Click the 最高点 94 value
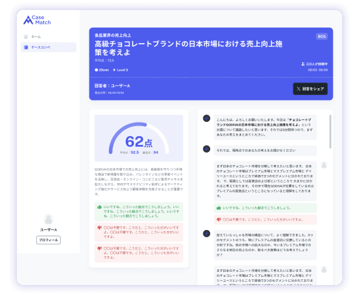Screen dimensions: 359x295 [156, 152]
